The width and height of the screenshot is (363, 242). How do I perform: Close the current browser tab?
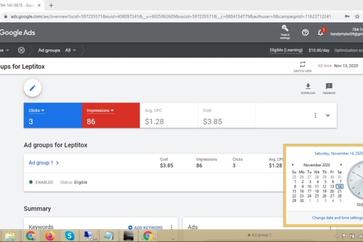click(x=39, y=5)
